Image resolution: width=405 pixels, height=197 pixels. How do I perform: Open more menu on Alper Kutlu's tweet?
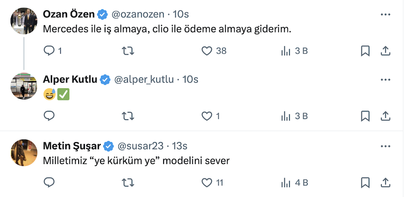(x=385, y=80)
